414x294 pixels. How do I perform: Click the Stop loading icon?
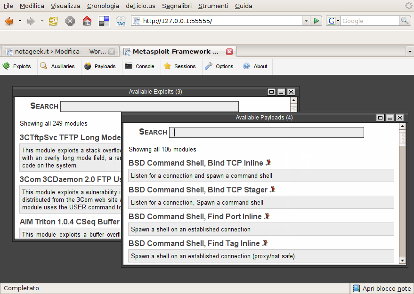click(70, 21)
